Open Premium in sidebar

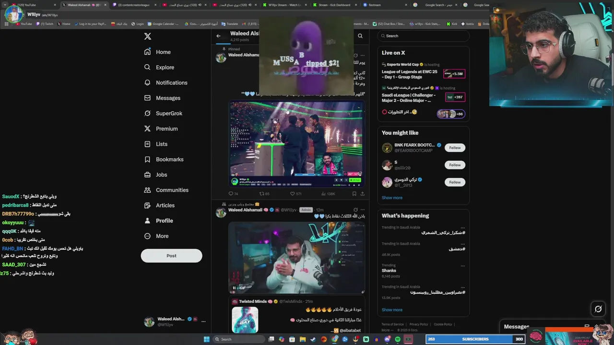click(x=161, y=128)
